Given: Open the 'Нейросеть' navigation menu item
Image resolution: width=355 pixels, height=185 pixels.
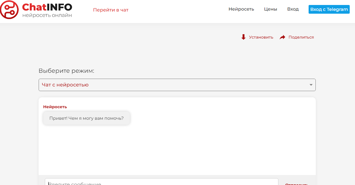Looking at the screenshot, I should (241, 9).
